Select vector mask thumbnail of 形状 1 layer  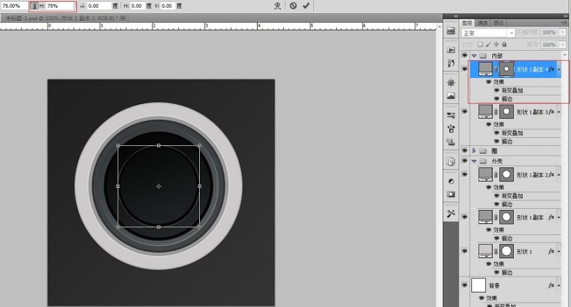tap(506, 251)
